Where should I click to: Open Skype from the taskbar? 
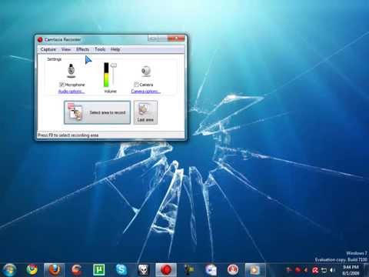121,270
